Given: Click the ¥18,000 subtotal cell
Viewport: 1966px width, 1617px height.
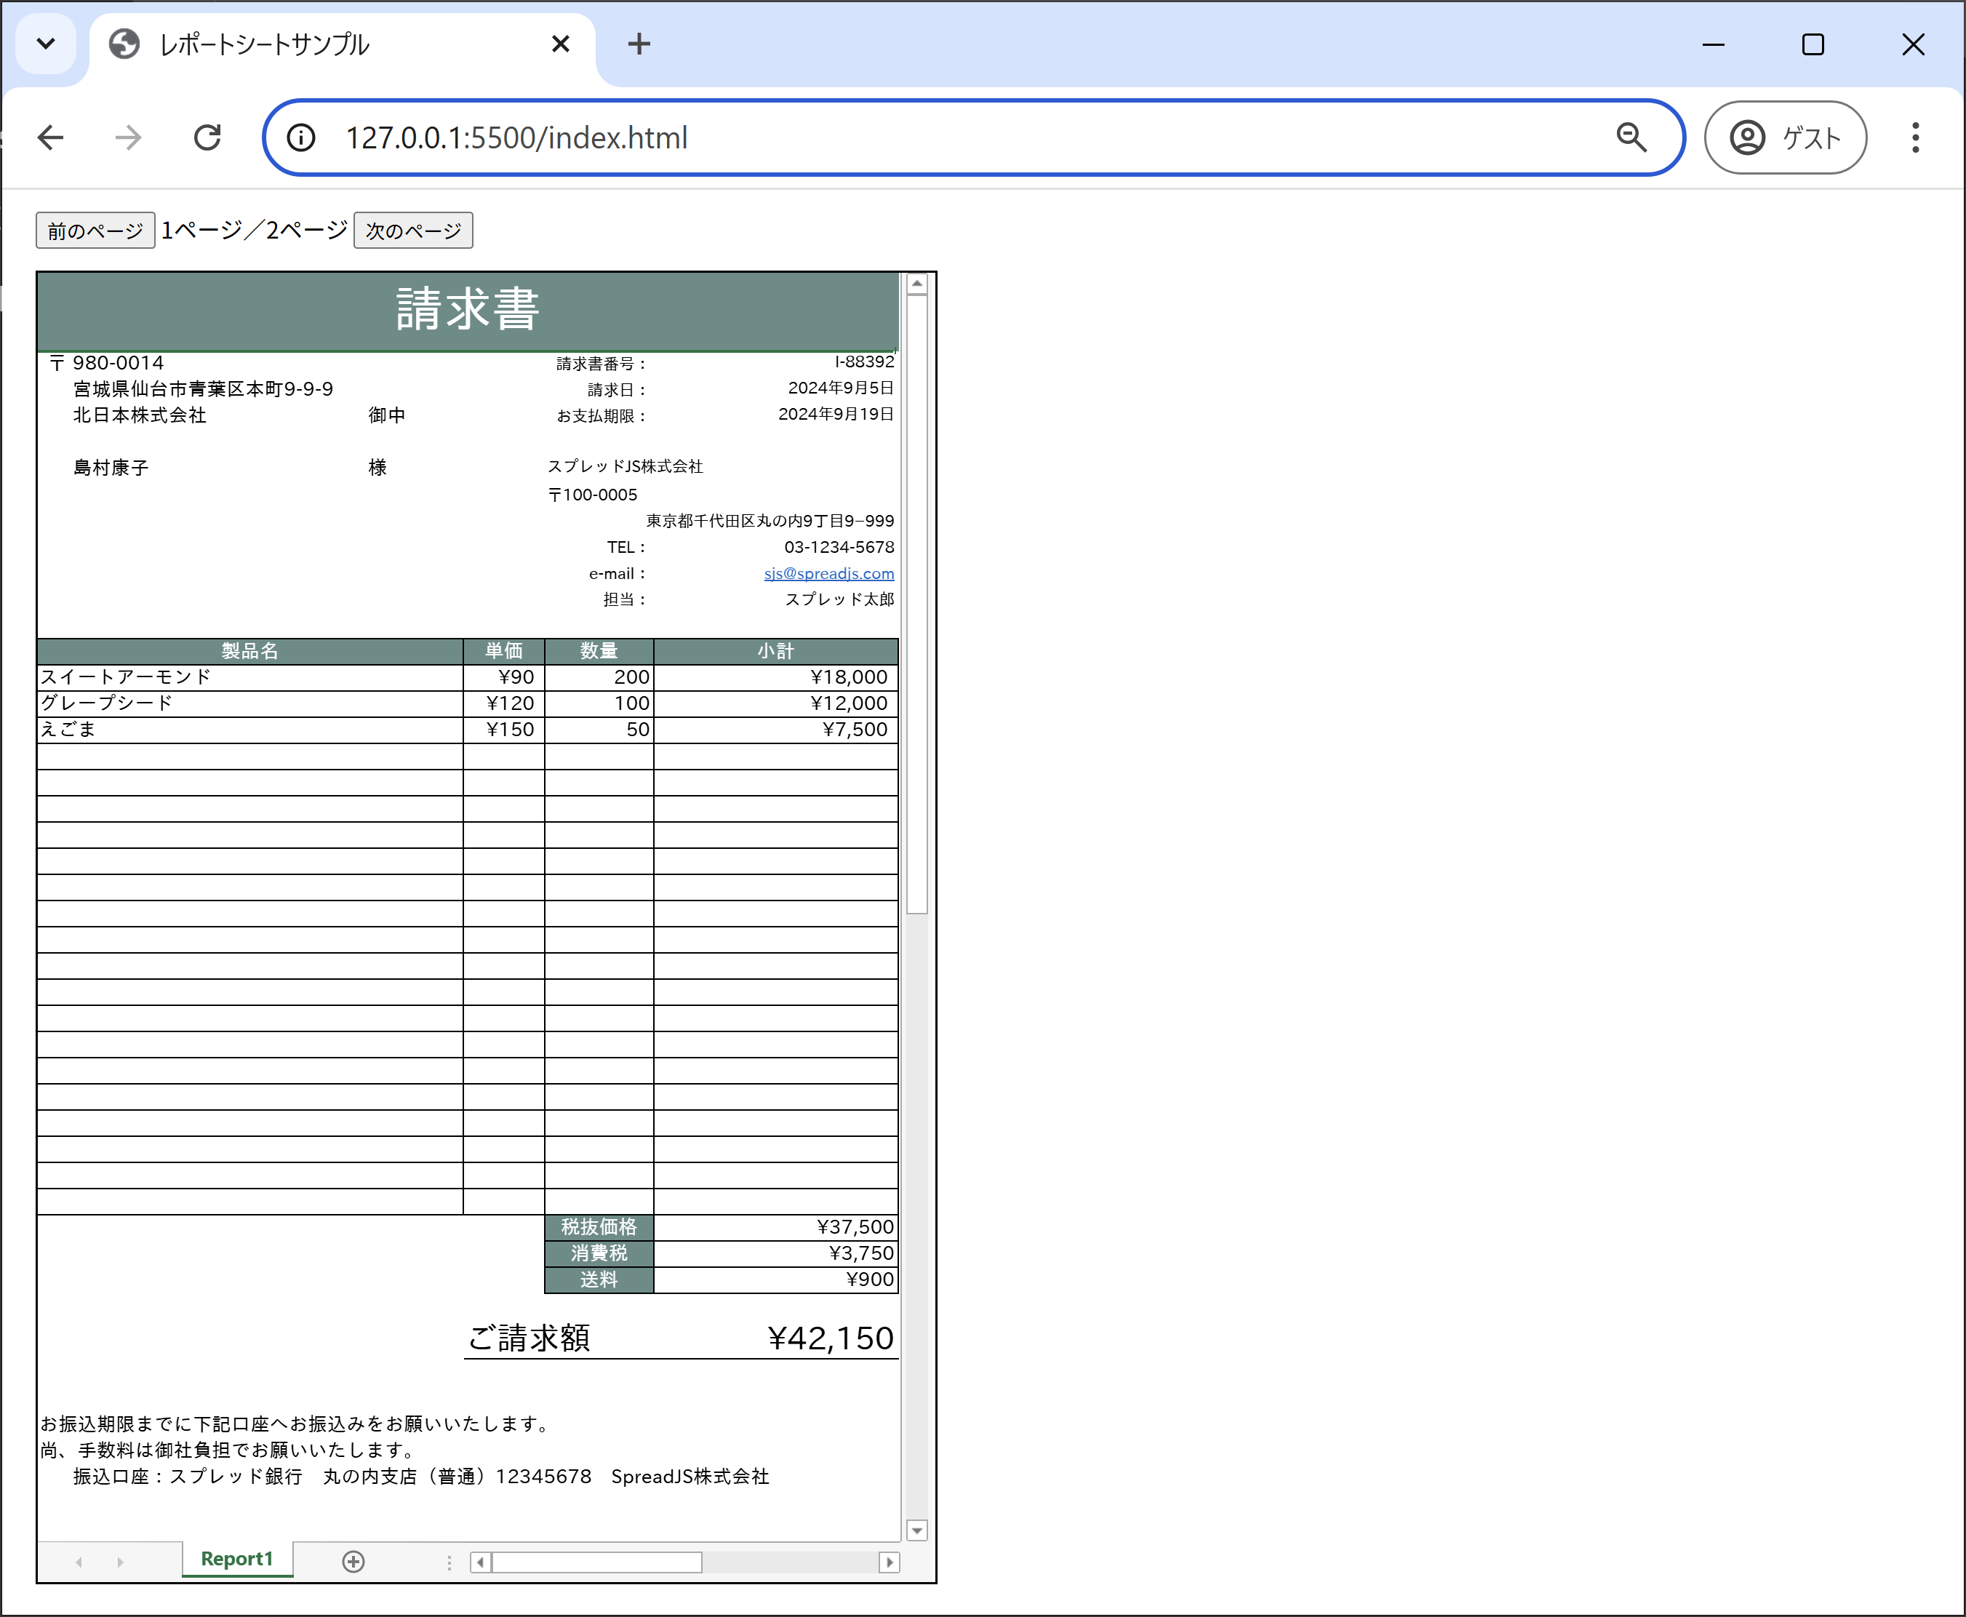Looking at the screenshot, I should pos(776,677).
